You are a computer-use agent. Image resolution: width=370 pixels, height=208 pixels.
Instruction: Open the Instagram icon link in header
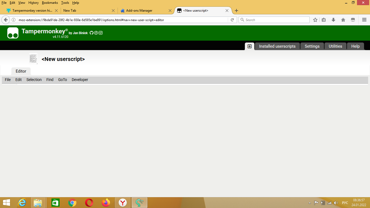coord(100,33)
